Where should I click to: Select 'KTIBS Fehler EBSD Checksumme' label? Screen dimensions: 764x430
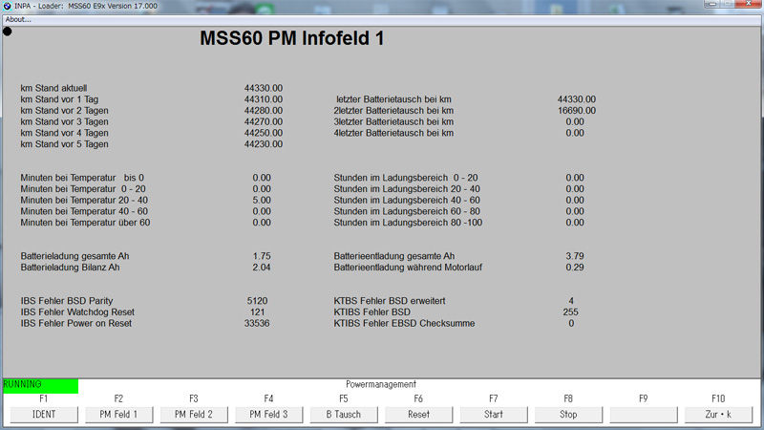(404, 324)
